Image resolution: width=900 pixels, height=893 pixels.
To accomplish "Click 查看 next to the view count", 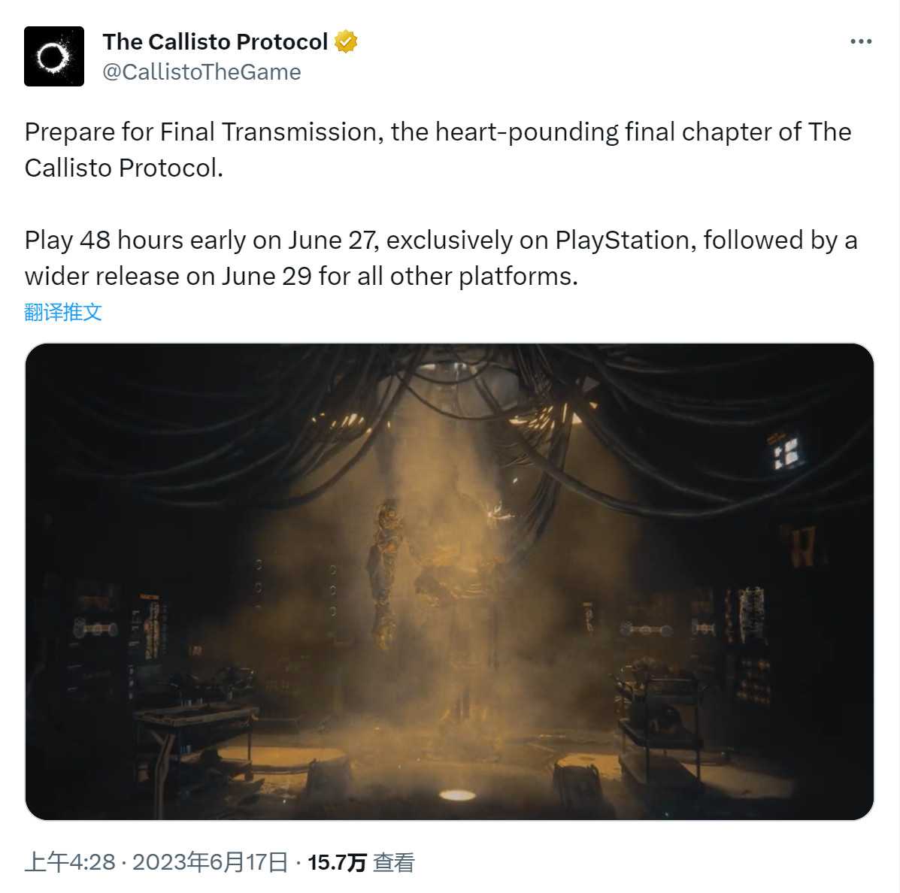I will [x=394, y=862].
